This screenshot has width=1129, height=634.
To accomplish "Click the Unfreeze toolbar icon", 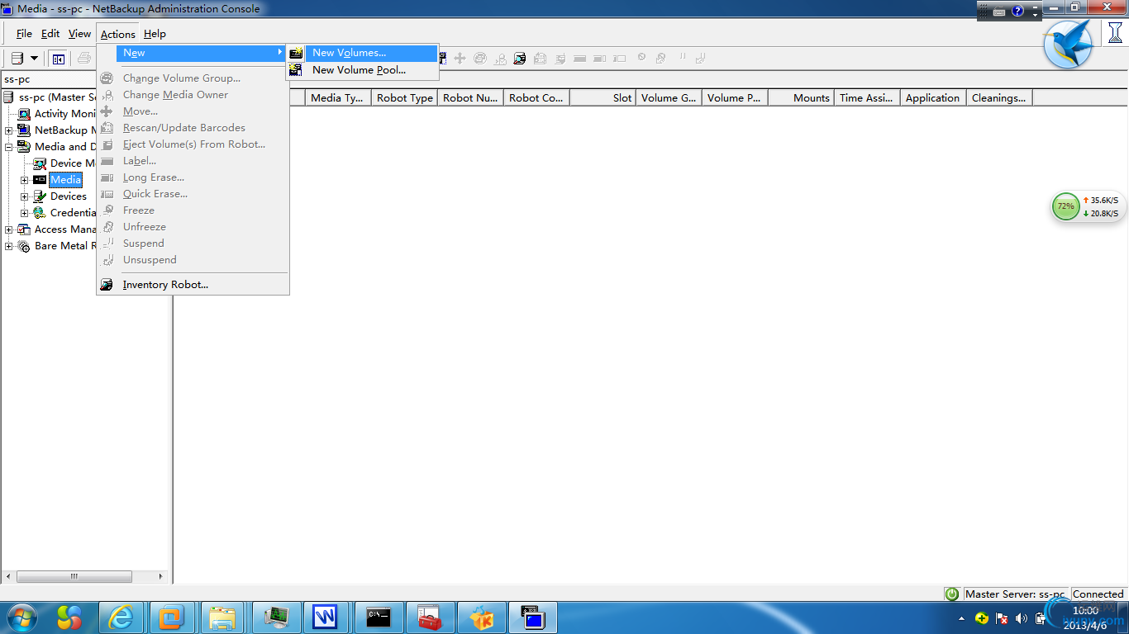I will [x=660, y=59].
